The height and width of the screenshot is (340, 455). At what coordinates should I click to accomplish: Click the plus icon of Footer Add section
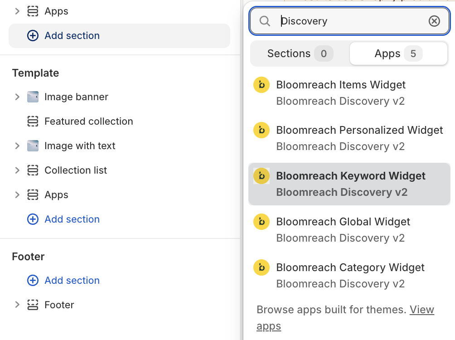[33, 281]
